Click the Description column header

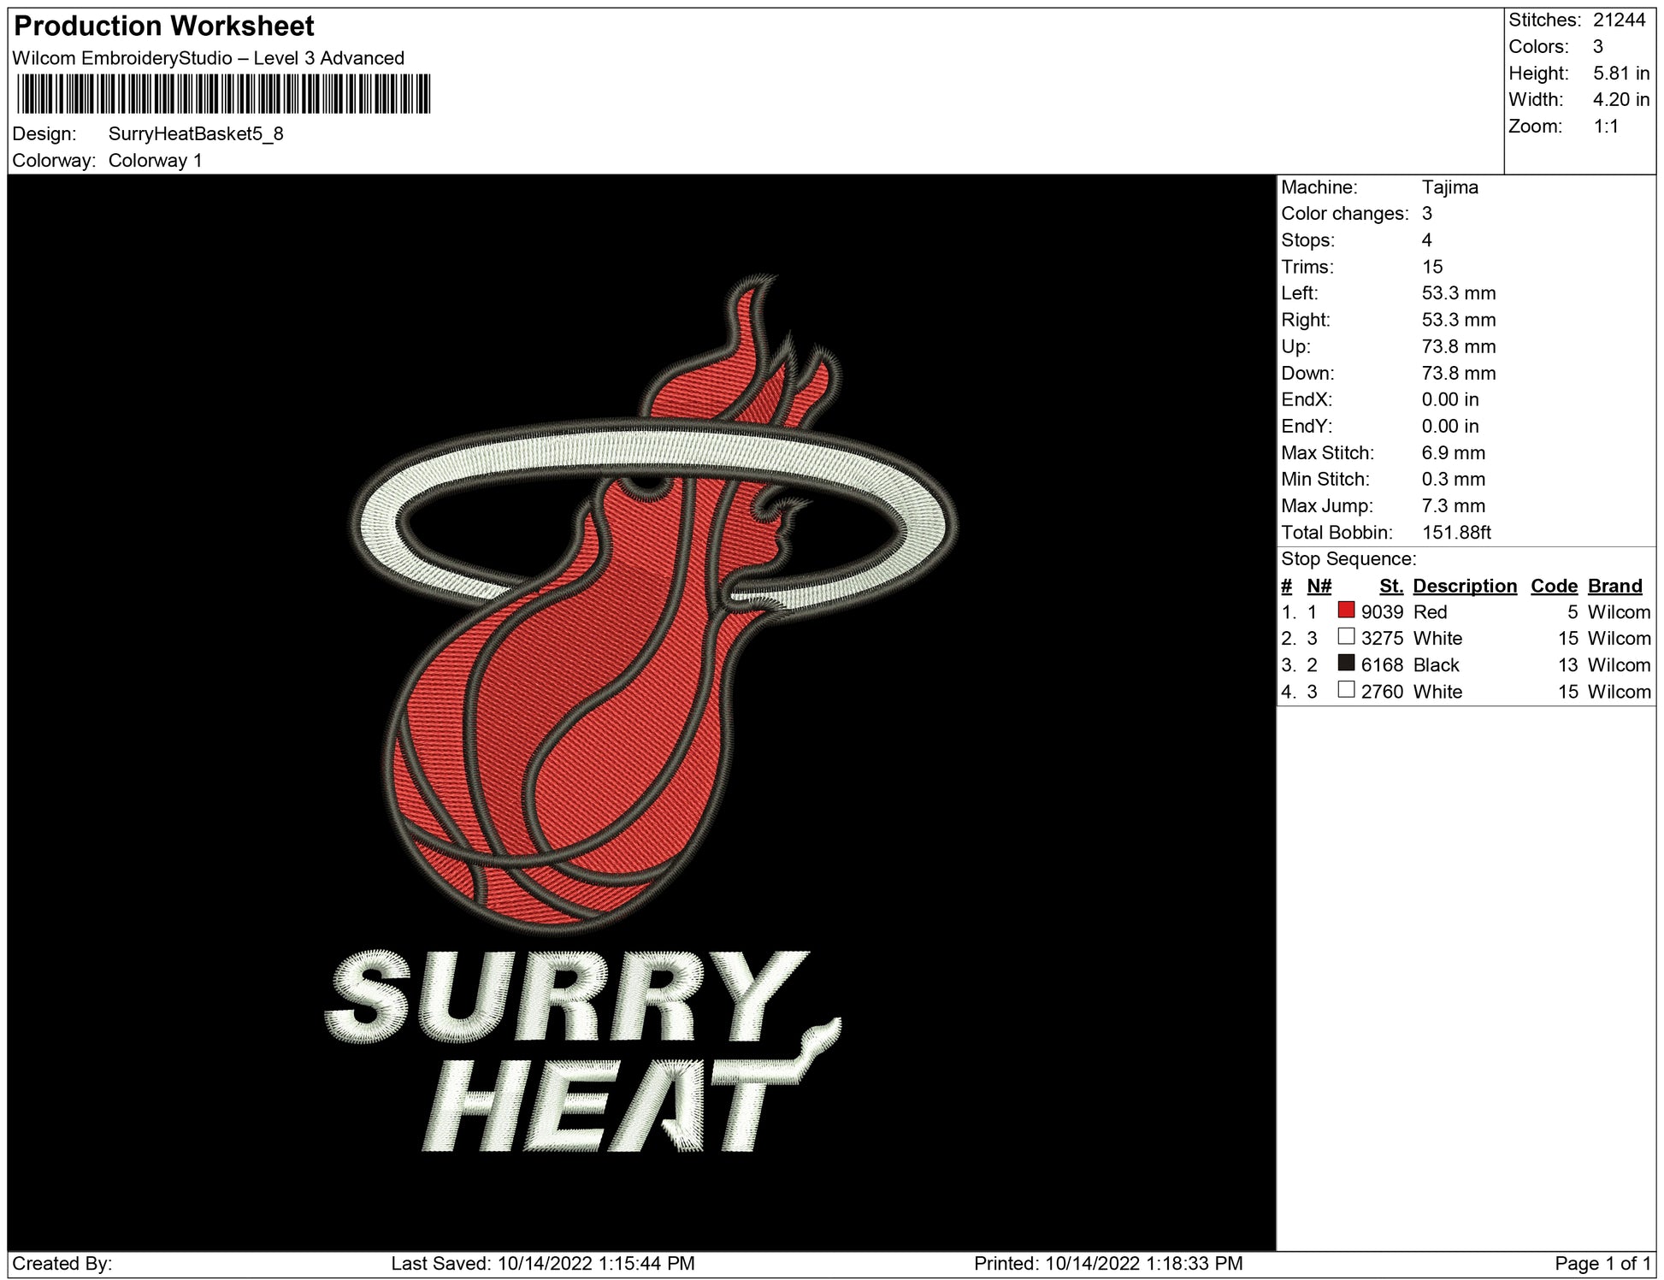point(1464,586)
